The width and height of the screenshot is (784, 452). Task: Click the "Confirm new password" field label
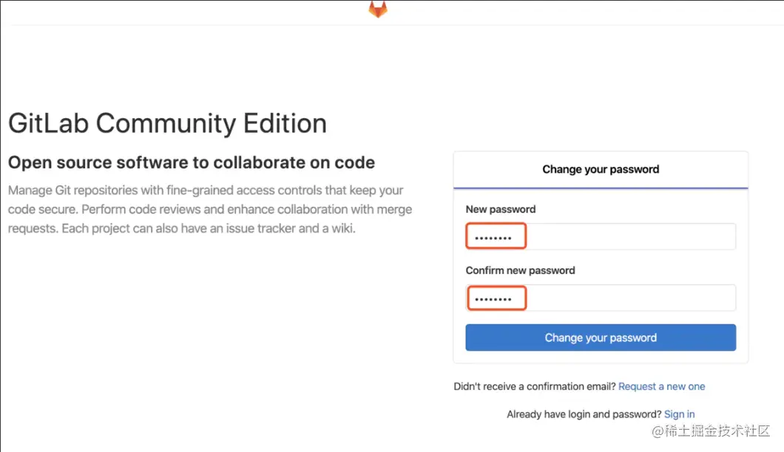click(x=520, y=270)
